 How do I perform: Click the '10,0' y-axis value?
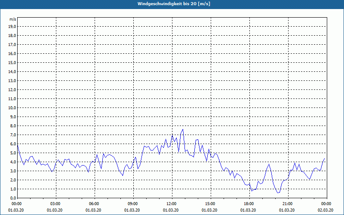(12, 108)
